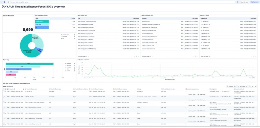This screenshot has width=260, height=128.
Task: Sort by threat.indicator.name column header
Action: pos(31,89)
